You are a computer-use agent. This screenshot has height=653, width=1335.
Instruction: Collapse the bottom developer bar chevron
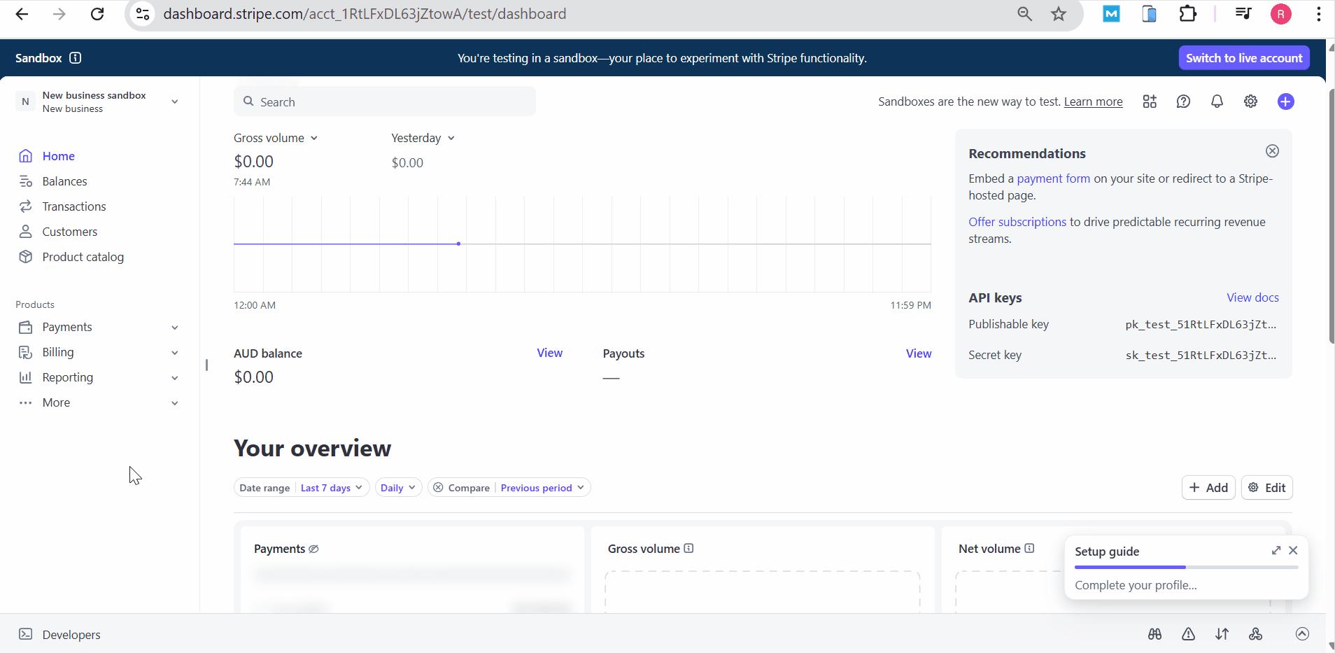[x=1302, y=634]
